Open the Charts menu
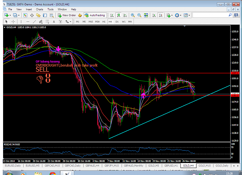Image resolution: width=242 pixels, height=175 pixels. coord(39,9)
